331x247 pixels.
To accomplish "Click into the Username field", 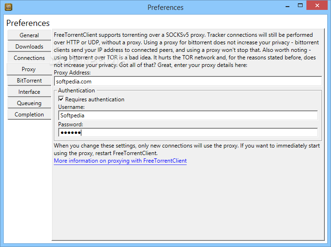I will point(188,115).
